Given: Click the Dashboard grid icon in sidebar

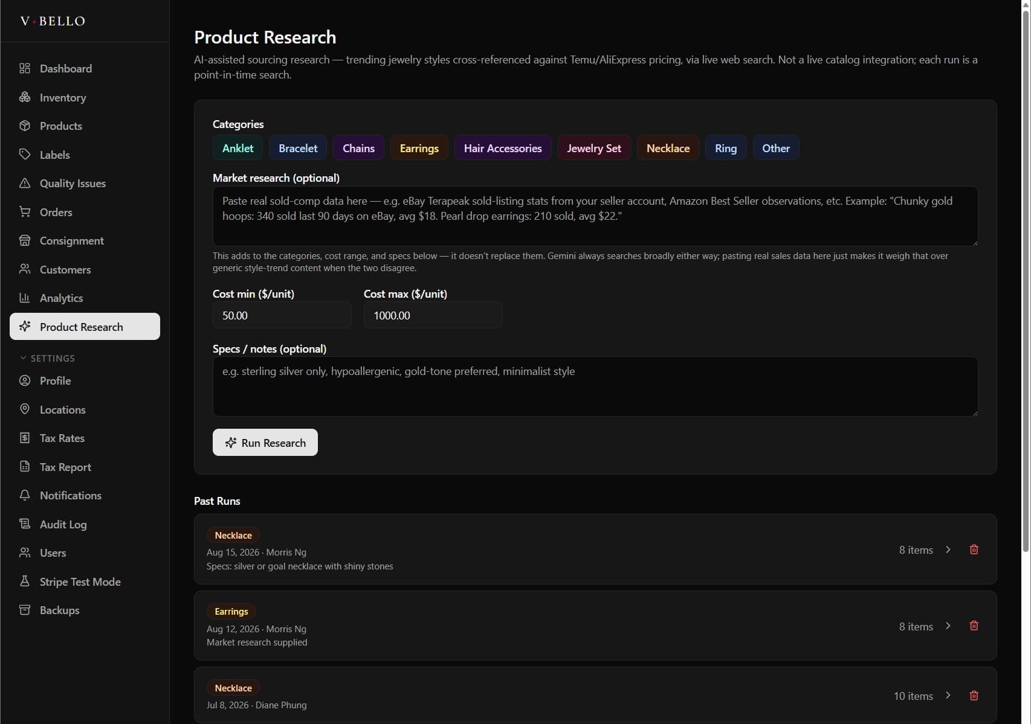Looking at the screenshot, I should point(25,68).
